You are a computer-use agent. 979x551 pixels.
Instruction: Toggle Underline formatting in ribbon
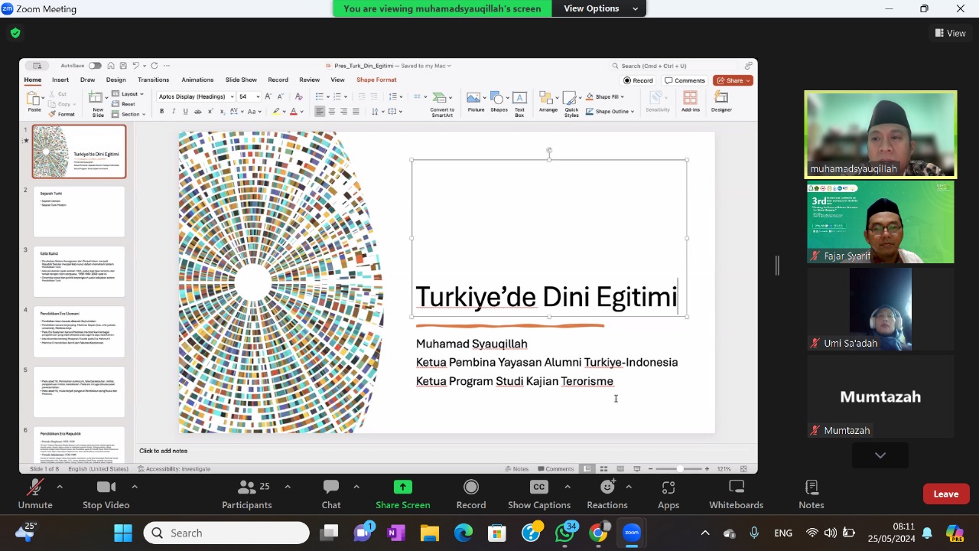point(185,112)
